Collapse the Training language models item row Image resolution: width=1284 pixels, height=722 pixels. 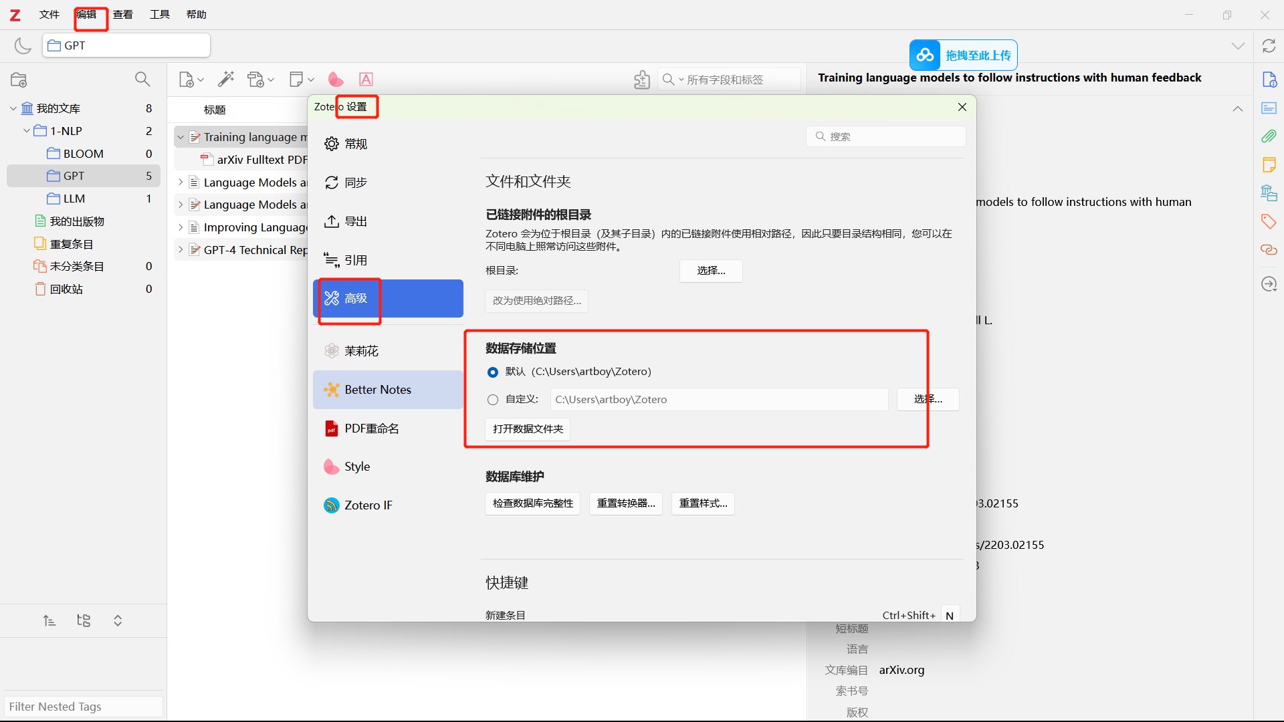click(181, 137)
